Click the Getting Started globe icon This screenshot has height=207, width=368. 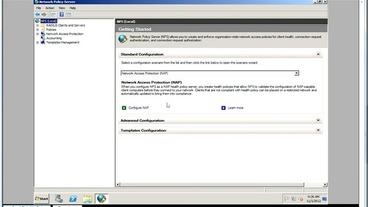[x=122, y=39]
